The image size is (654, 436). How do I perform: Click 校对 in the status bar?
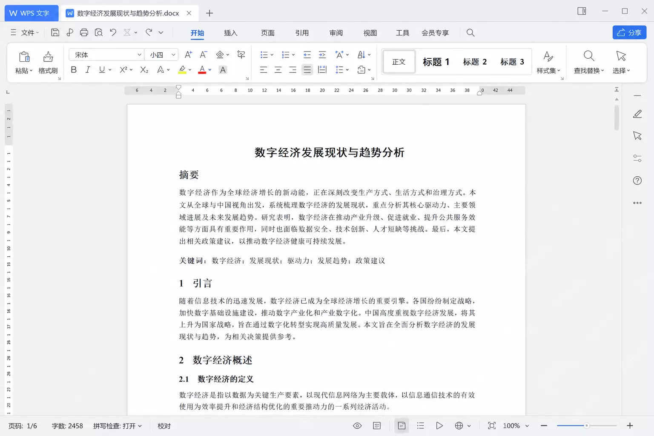point(164,426)
